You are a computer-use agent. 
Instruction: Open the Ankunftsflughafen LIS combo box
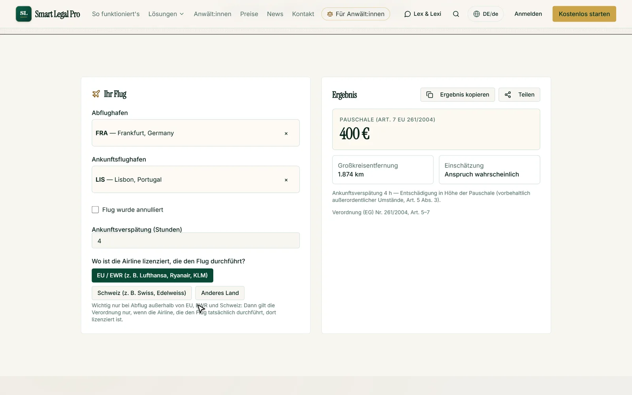196,179
